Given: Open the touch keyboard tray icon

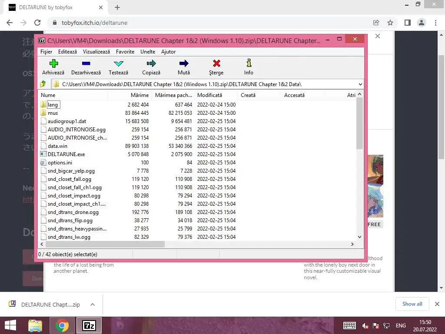Looking at the screenshot, I should [x=350, y=326].
